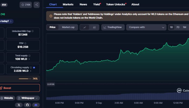Viewport: 189px width, 108px height.
Task: Open the Compare with dropdown
Action: 147,27
